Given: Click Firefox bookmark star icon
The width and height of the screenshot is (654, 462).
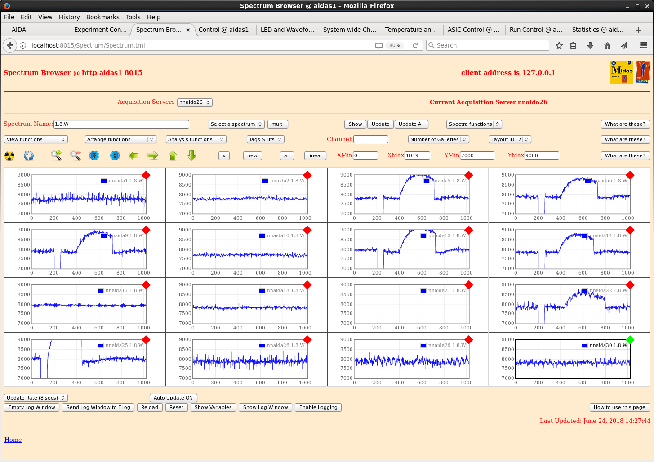Looking at the screenshot, I should point(559,45).
